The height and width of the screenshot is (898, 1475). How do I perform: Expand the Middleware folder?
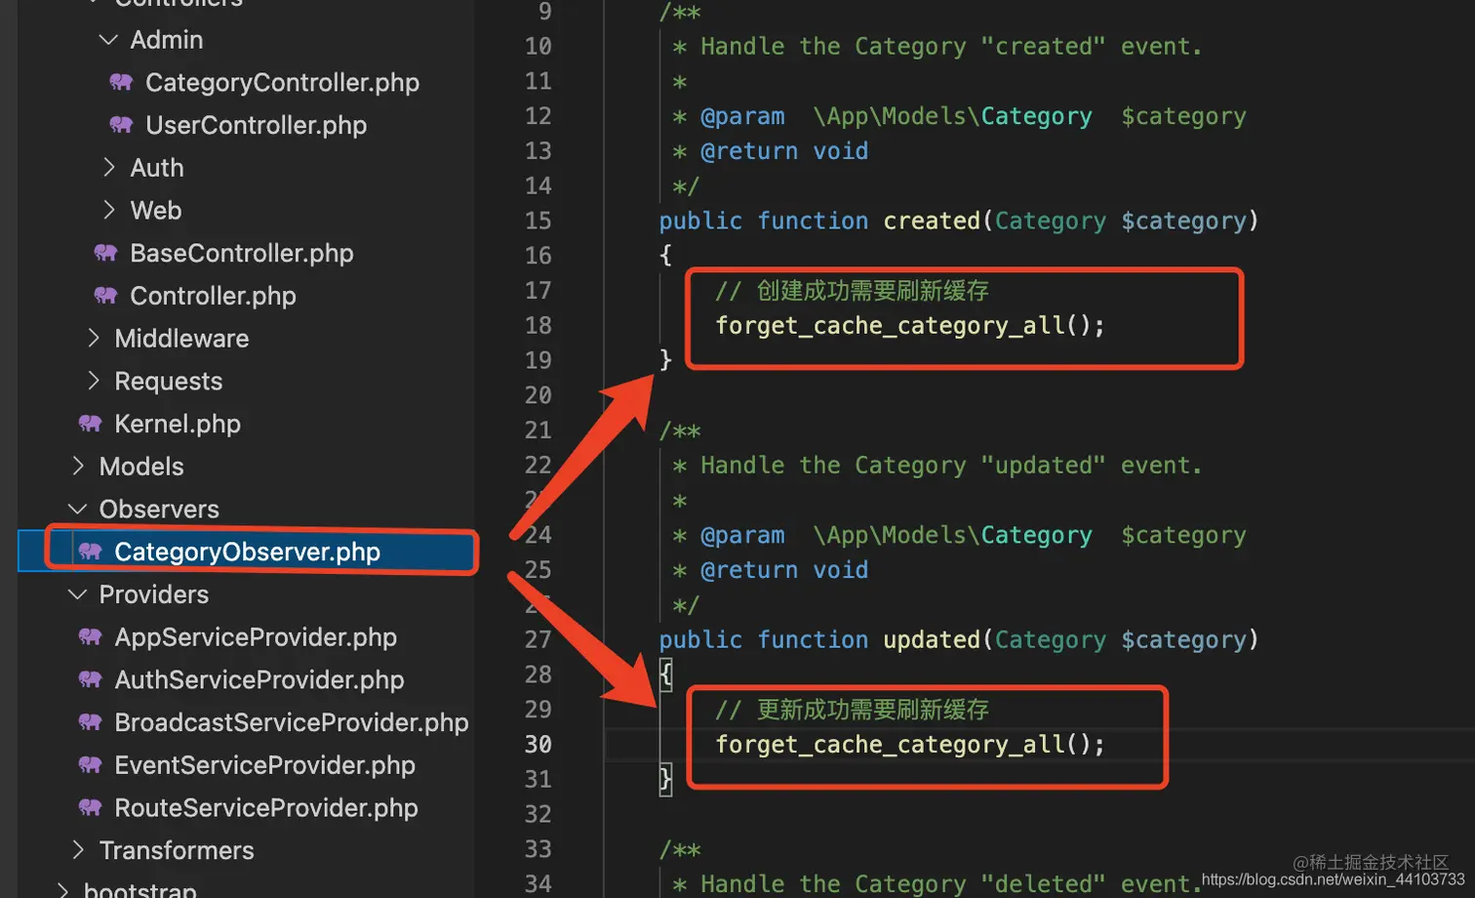pyautogui.click(x=93, y=338)
